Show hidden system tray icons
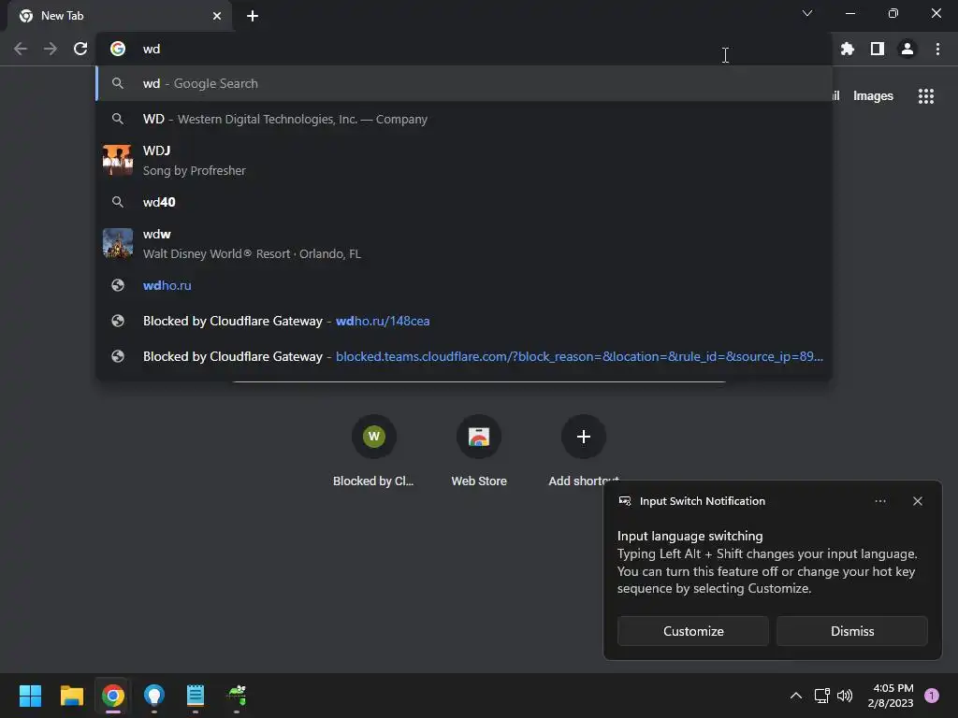 pyautogui.click(x=796, y=696)
